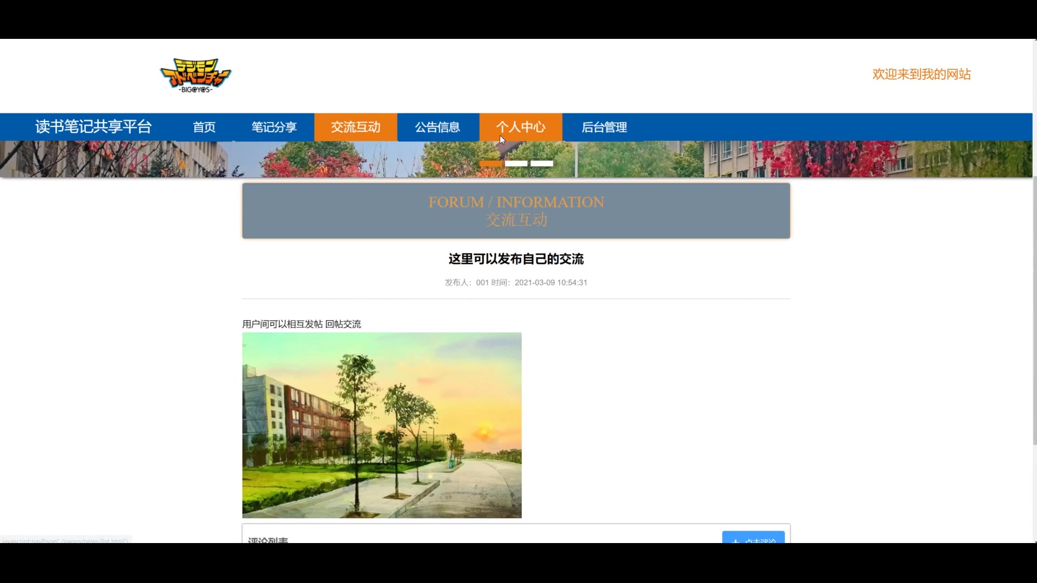
Task: Click the scrollbar up arrow
Action: pyautogui.click(x=1034, y=41)
